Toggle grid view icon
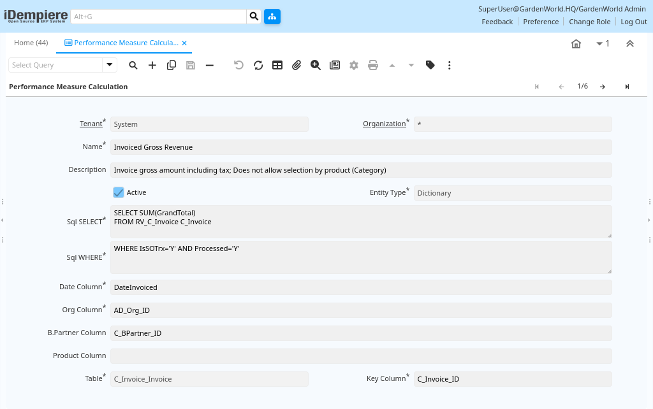This screenshot has height=409, width=653. (x=277, y=66)
